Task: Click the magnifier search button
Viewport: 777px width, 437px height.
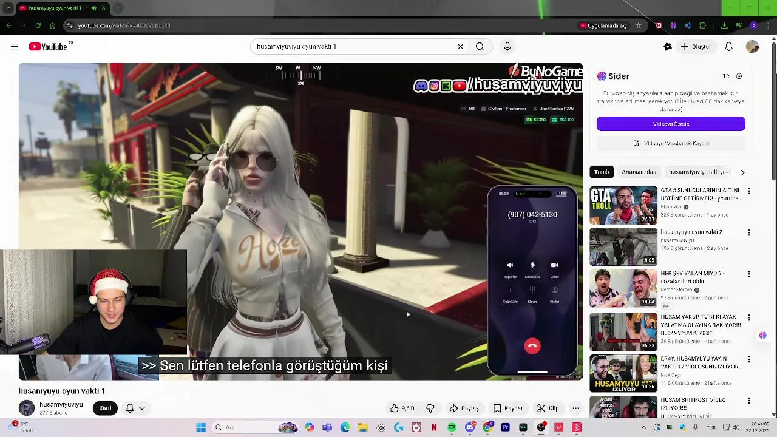Action: coord(480,46)
